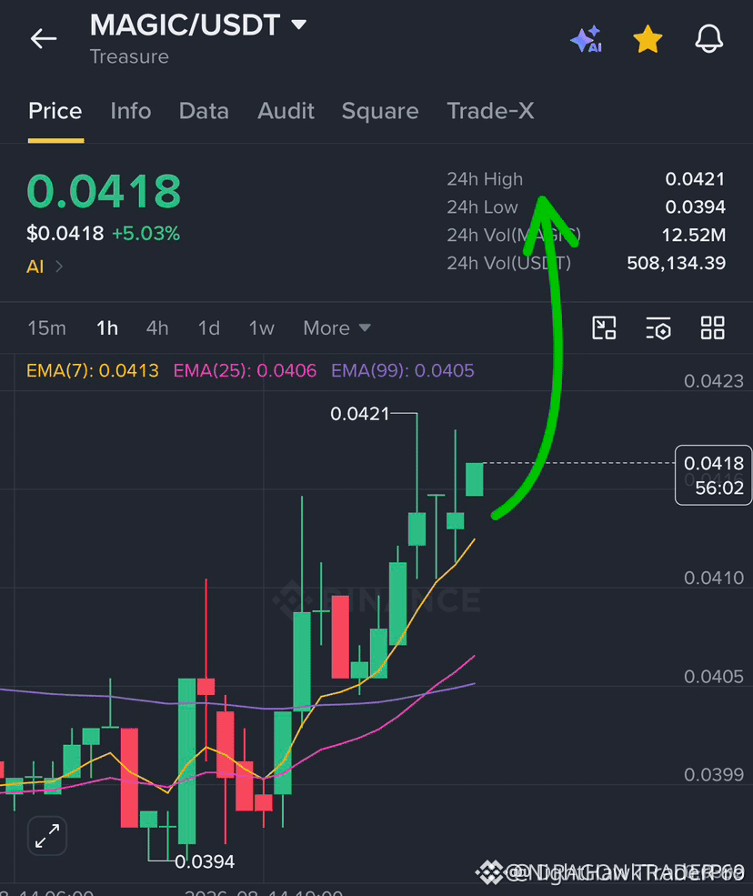
Task: Click the 24h Low value 0.0394
Action: (696, 206)
